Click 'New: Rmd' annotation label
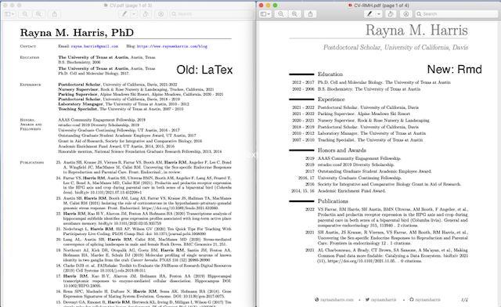The height and width of the screenshot is (307, 501). pyautogui.click(x=454, y=70)
